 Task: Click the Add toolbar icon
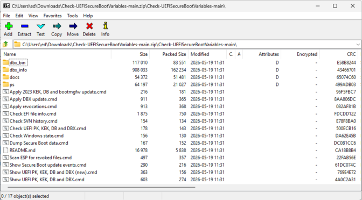[x=9, y=26]
